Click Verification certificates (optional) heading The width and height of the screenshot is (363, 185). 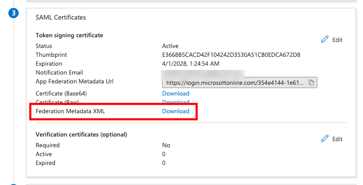click(x=81, y=135)
